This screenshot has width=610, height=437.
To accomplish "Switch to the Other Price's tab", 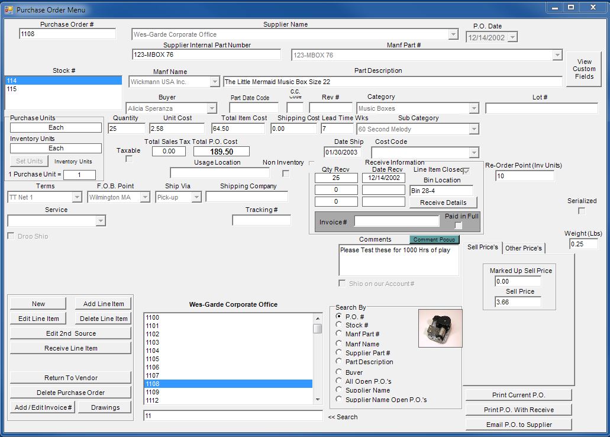I will pyautogui.click(x=524, y=248).
